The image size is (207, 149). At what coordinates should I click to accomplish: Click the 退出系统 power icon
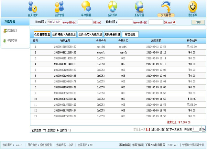pyautogui.click(x=192, y=7)
